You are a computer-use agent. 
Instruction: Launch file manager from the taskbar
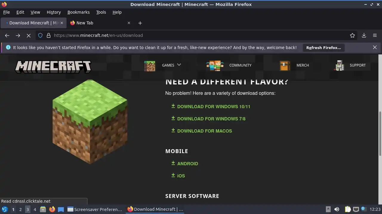pos(43,210)
